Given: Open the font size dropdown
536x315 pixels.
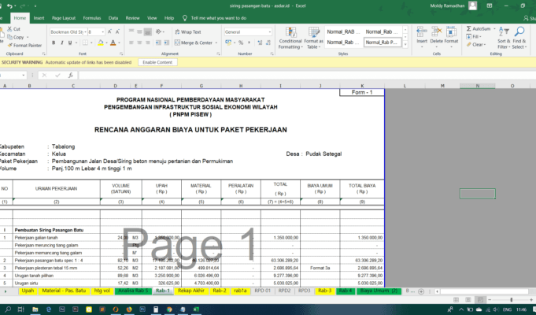Looking at the screenshot, I should pyautogui.click(x=103, y=31).
